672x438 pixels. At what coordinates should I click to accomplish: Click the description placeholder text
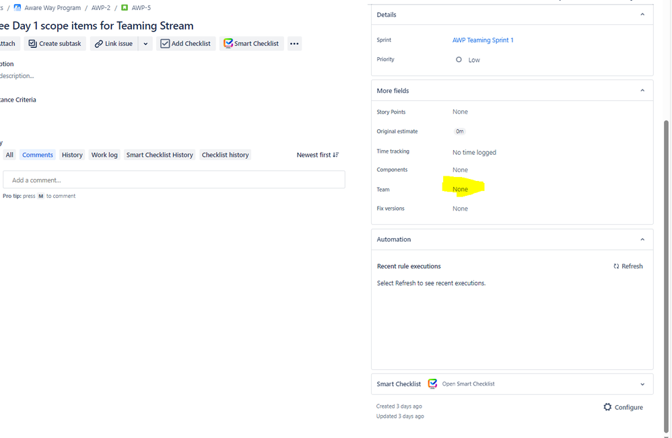tap(17, 76)
